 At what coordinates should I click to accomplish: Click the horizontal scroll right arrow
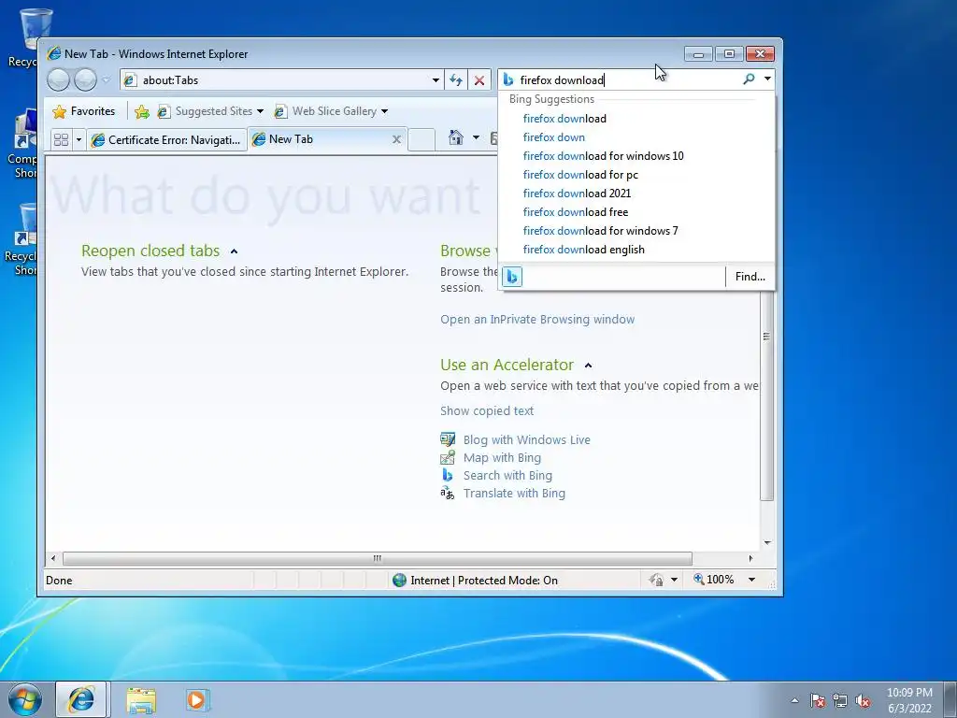(x=750, y=558)
